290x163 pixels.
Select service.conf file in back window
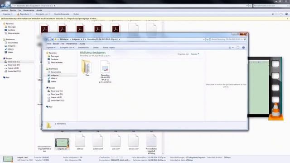point(133,142)
